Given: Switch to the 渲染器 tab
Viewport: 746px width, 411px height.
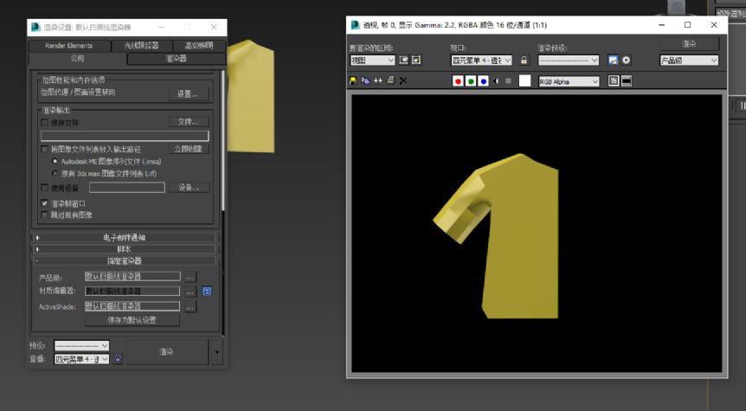Looking at the screenshot, I should tap(176, 59).
